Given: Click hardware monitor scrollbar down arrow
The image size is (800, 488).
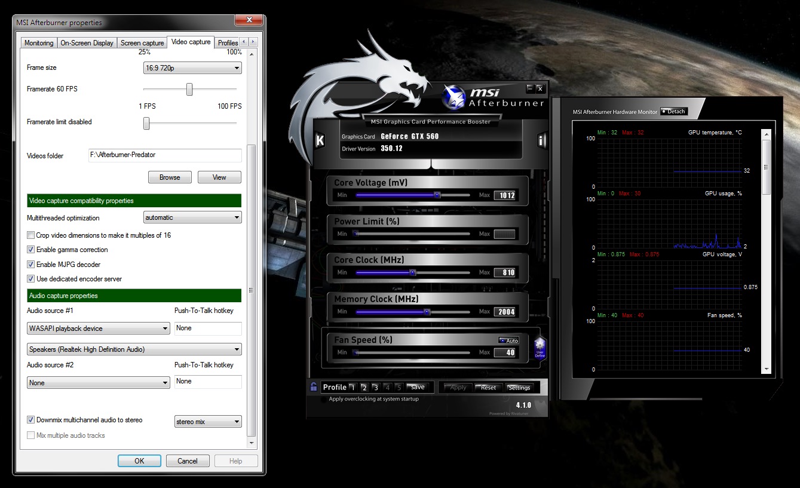Looking at the screenshot, I should coord(767,369).
